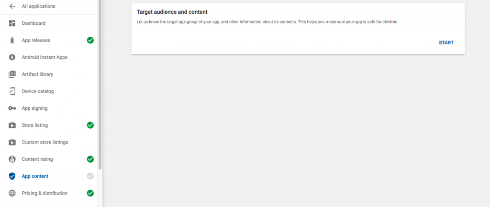
Task: Click the sidebar vertical scrollbar
Action: click(x=100, y=86)
